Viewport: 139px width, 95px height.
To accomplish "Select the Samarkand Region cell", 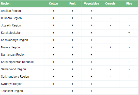I will [22, 69].
